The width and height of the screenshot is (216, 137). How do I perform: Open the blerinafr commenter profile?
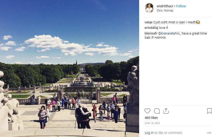[x=151, y=33]
